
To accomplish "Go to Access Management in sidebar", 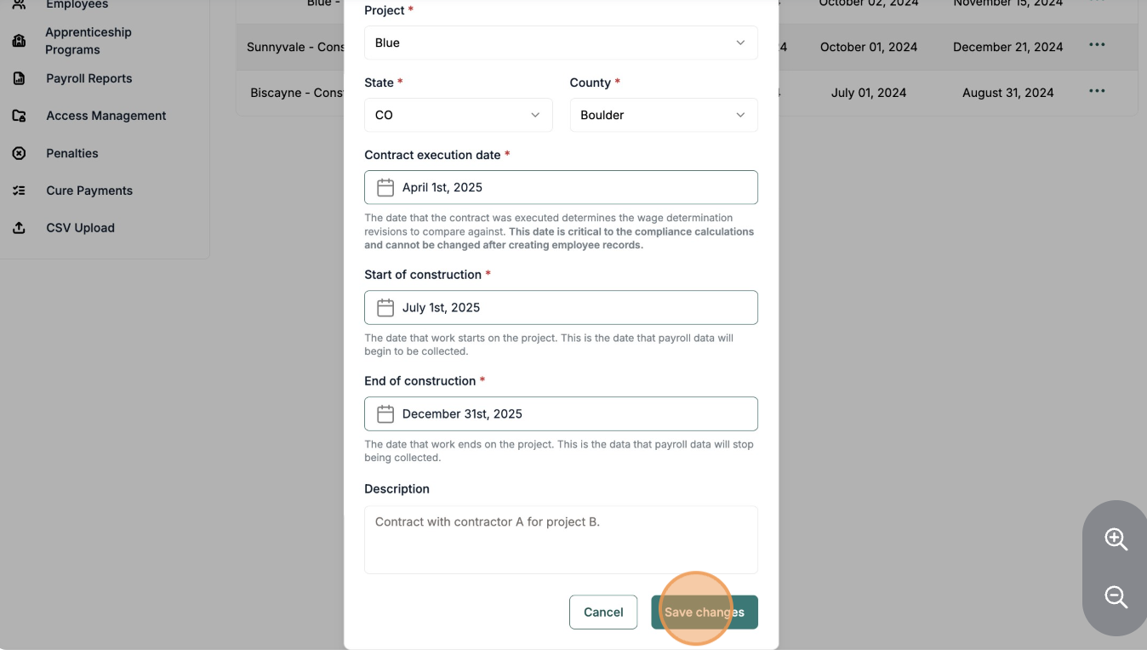I will pos(106,116).
